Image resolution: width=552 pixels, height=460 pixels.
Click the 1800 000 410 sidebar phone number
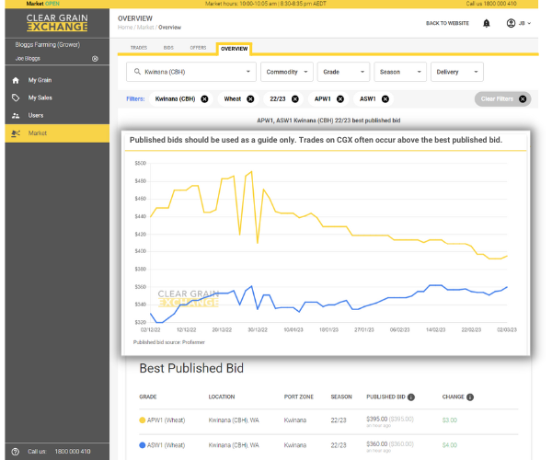pos(73,452)
